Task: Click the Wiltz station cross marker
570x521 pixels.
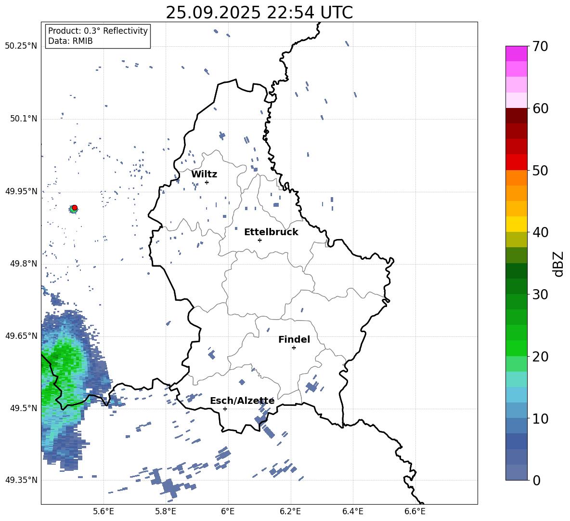Action: tap(207, 182)
